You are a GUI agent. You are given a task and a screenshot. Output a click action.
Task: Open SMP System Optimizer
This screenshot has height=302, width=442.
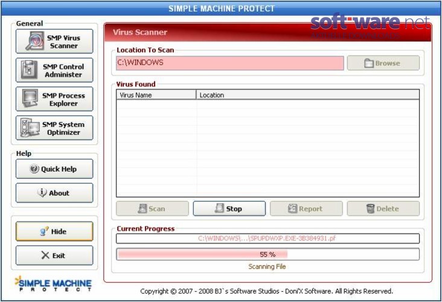54,127
